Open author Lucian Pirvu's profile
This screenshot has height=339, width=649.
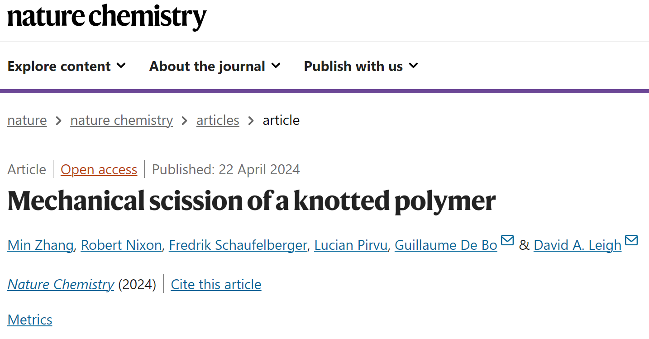[351, 245]
